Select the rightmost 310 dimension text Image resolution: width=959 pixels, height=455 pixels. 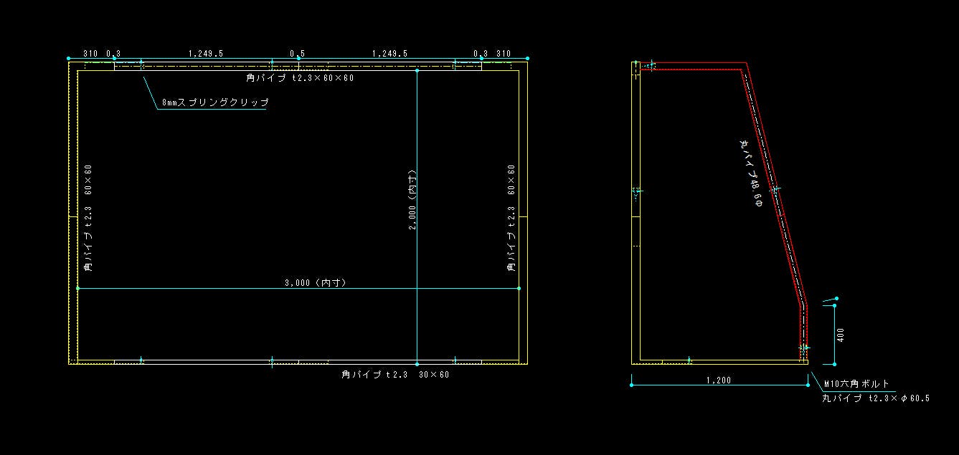pos(504,54)
